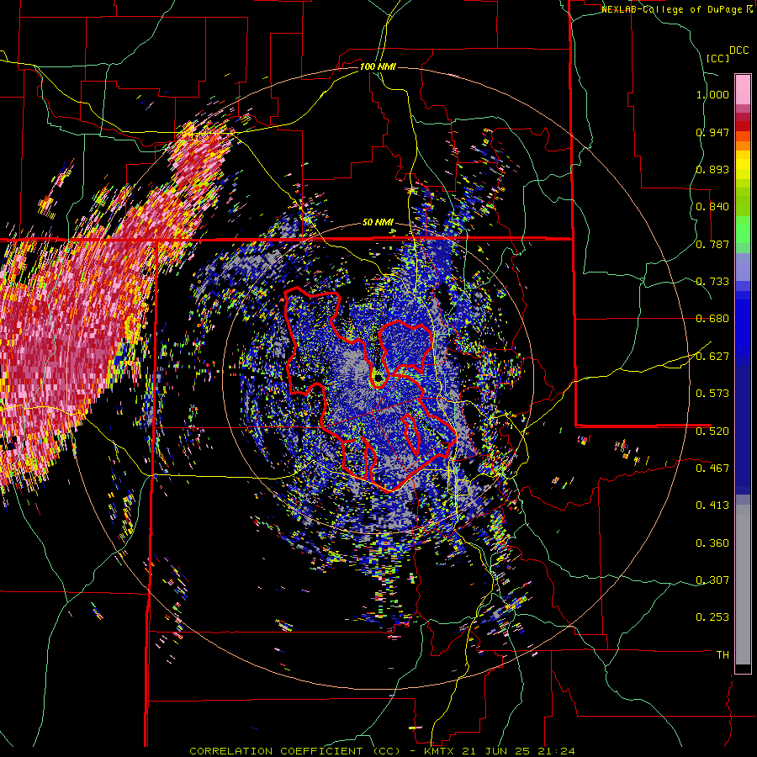The height and width of the screenshot is (757, 757).
Task: Click the NEXLAB-College of DuPage label
Action: point(673,9)
